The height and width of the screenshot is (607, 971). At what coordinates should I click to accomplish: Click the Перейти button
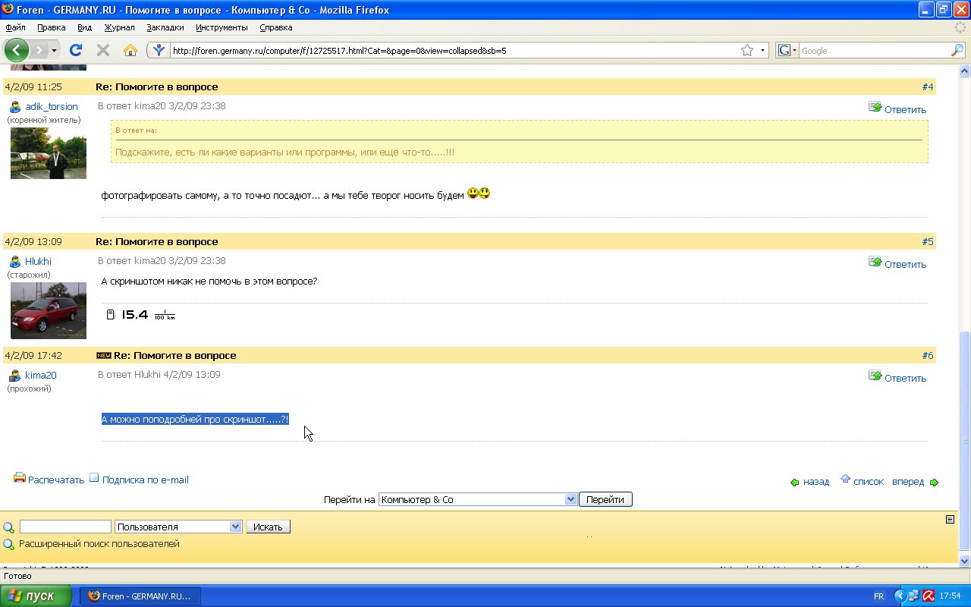click(605, 499)
